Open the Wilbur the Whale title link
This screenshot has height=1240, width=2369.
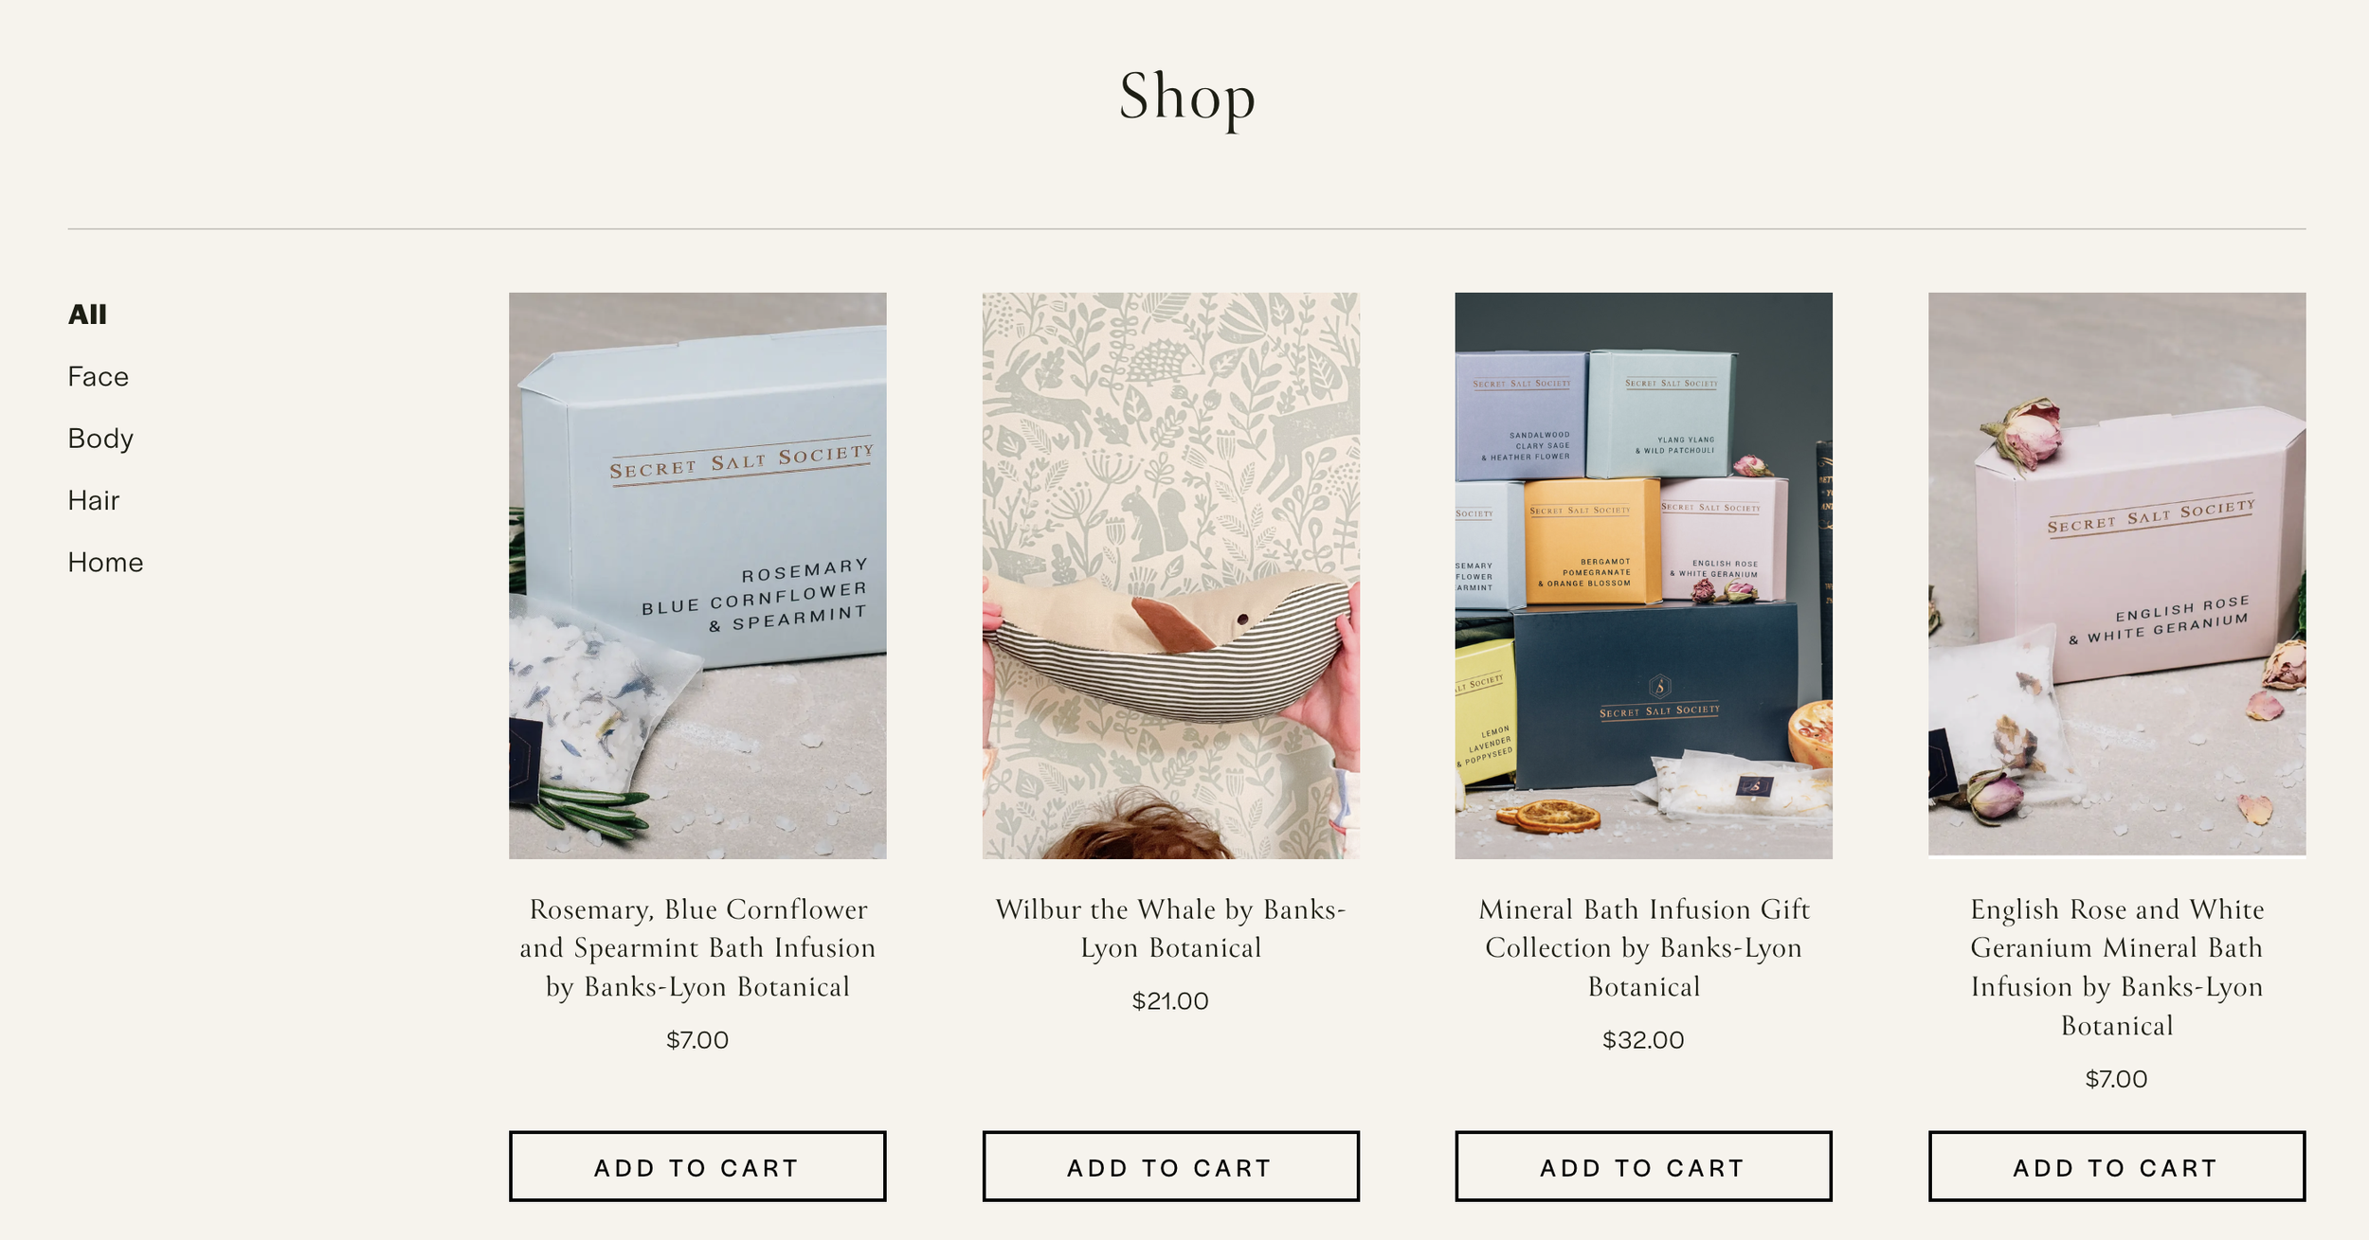point(1170,928)
